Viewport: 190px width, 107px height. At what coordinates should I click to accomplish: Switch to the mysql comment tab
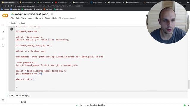[x=80, y=2]
